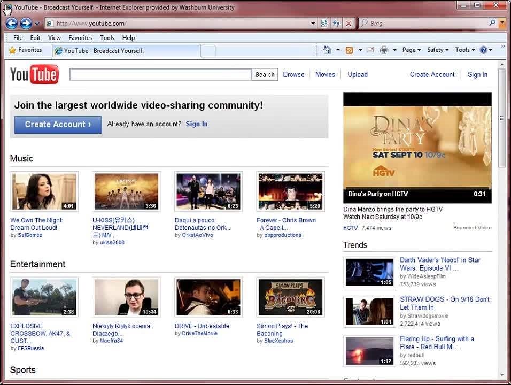Expand the Print options dropdown arrow
Screen dimensions: 511x385
click(394, 50)
